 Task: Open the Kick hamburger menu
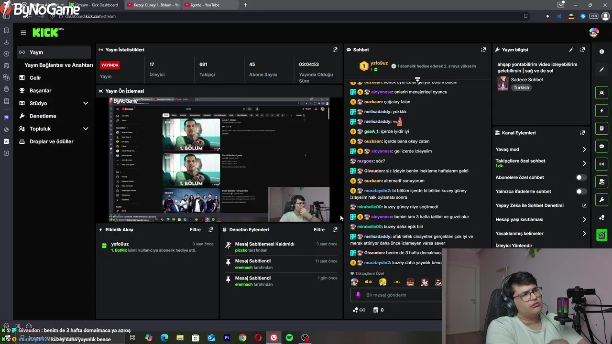pos(23,32)
